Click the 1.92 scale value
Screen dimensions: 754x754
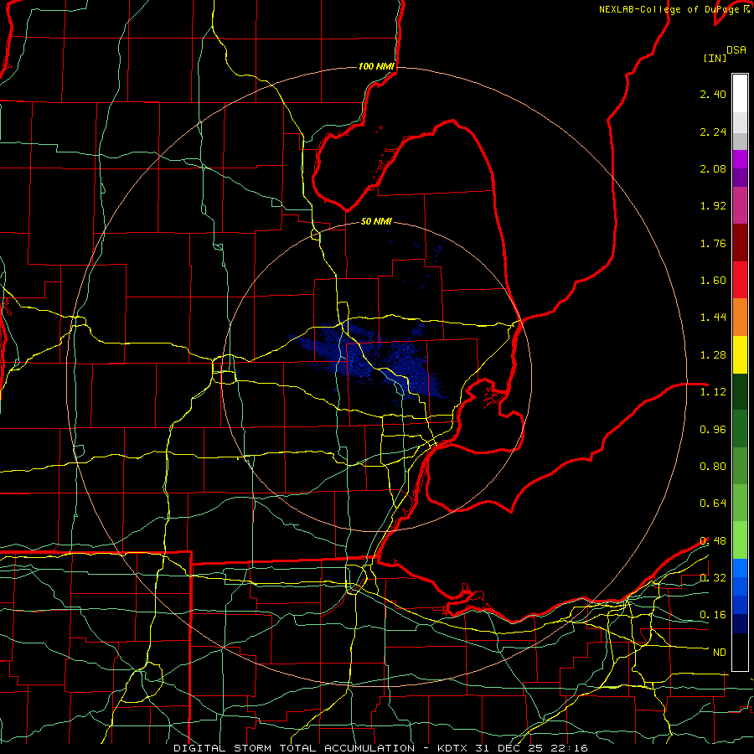point(713,206)
